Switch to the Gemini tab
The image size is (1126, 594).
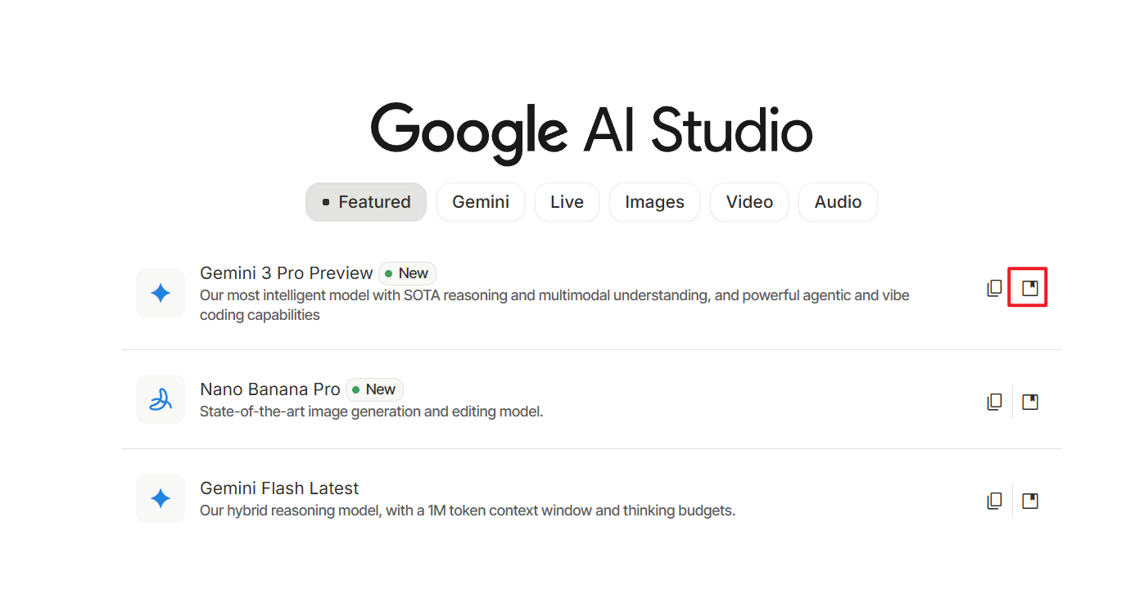click(x=480, y=201)
